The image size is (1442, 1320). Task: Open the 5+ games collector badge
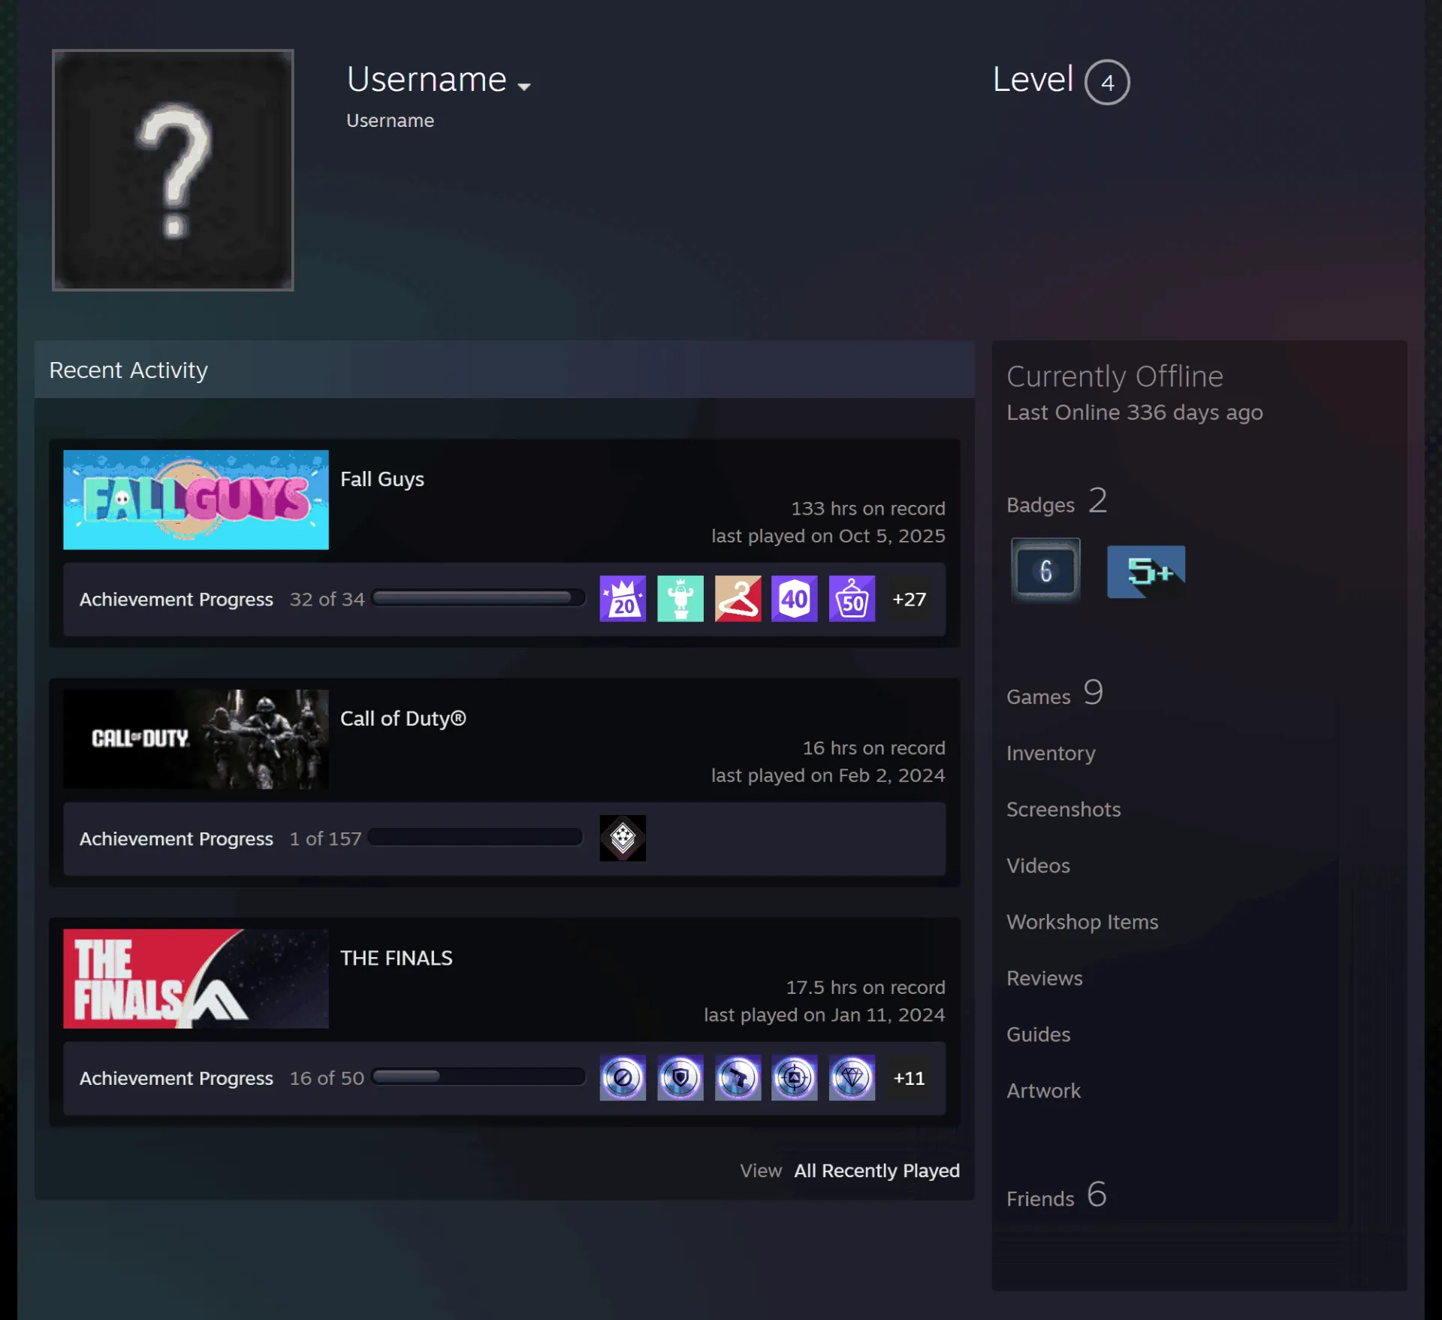coord(1146,571)
